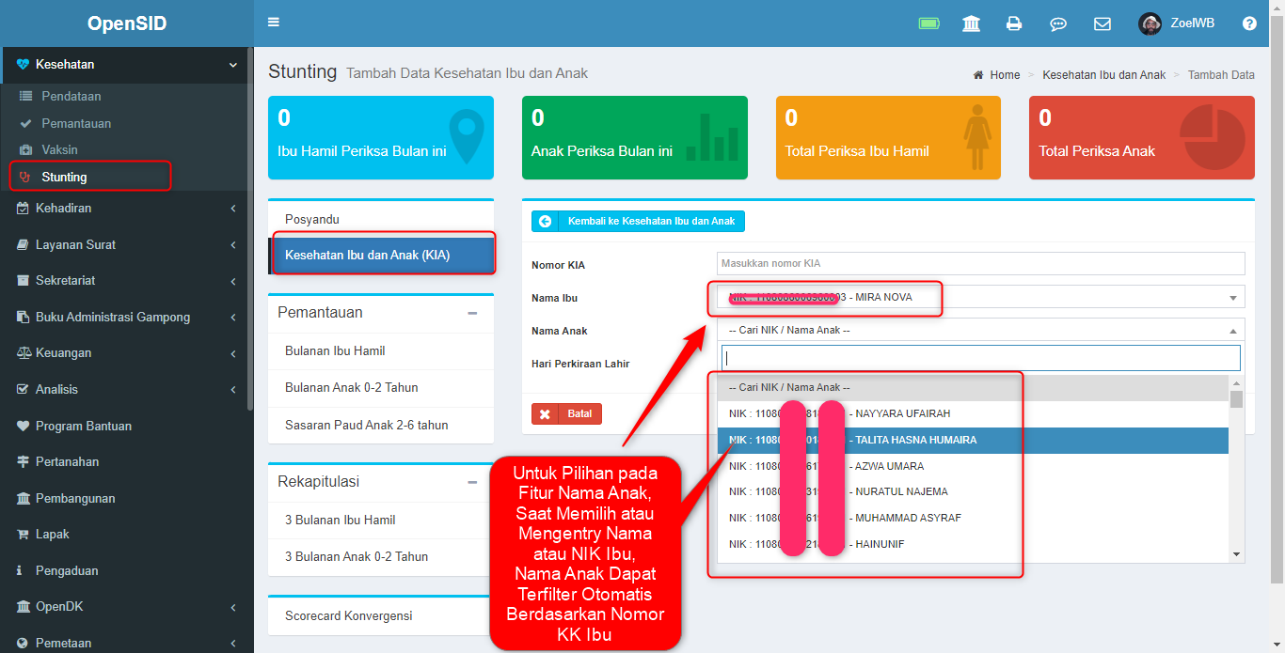1285x653 pixels.
Task: Click the institution/bank icon in top bar
Action: coord(971,23)
